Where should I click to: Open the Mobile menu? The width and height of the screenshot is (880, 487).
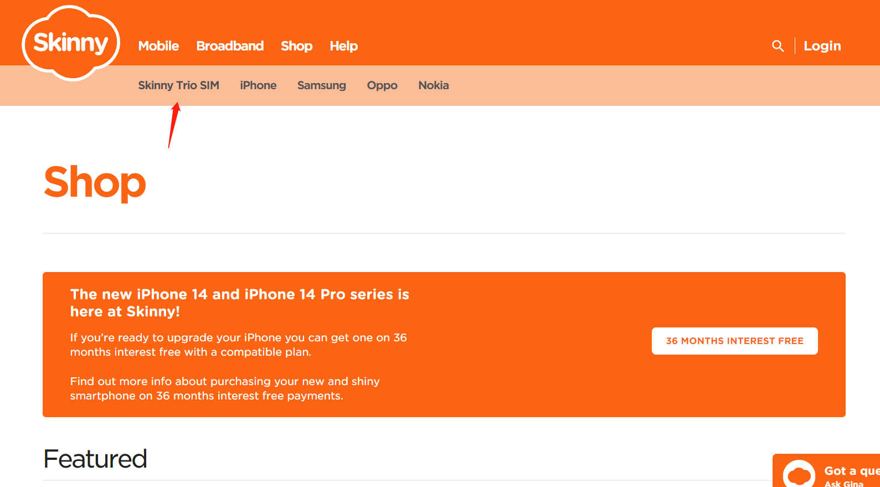(158, 46)
